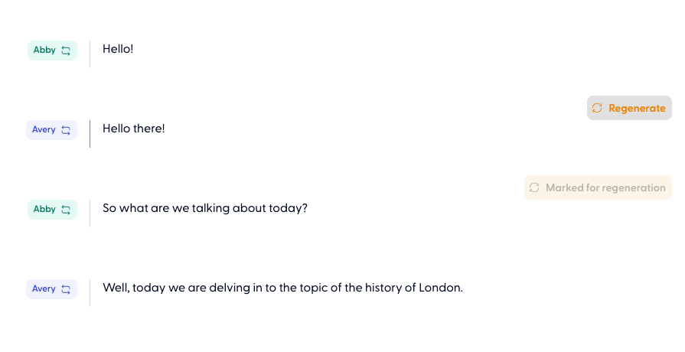This screenshot has width=685, height=352.
Task: Swap speaker on the "So what are we talking" line
Action: click(66, 210)
